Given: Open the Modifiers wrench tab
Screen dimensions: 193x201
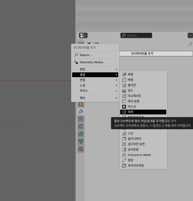Looking at the screenshot, I should [x=81, y=111].
